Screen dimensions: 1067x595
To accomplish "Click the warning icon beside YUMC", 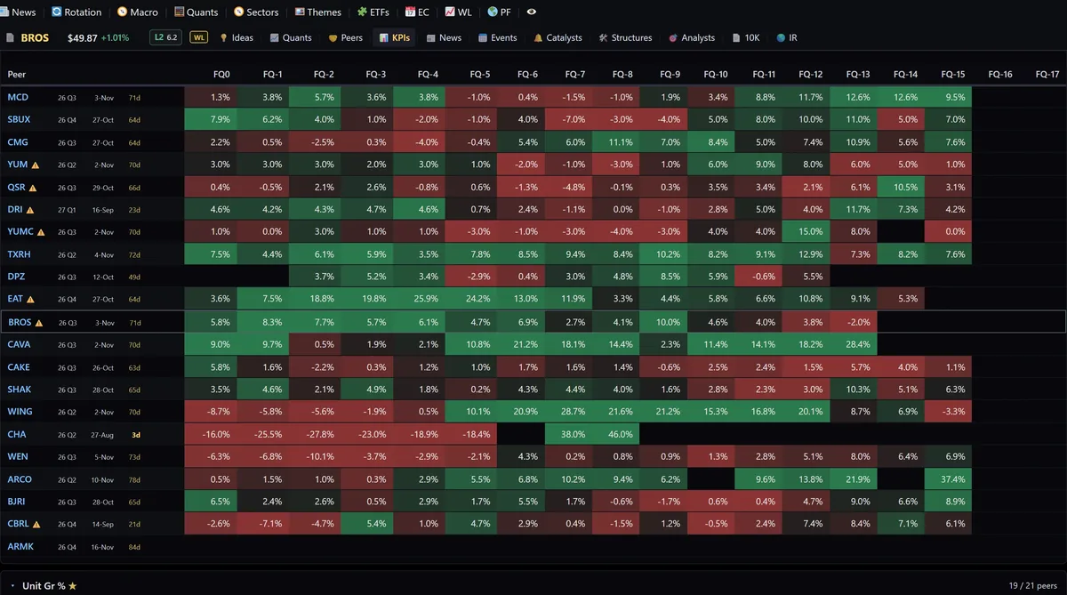I will tap(41, 232).
